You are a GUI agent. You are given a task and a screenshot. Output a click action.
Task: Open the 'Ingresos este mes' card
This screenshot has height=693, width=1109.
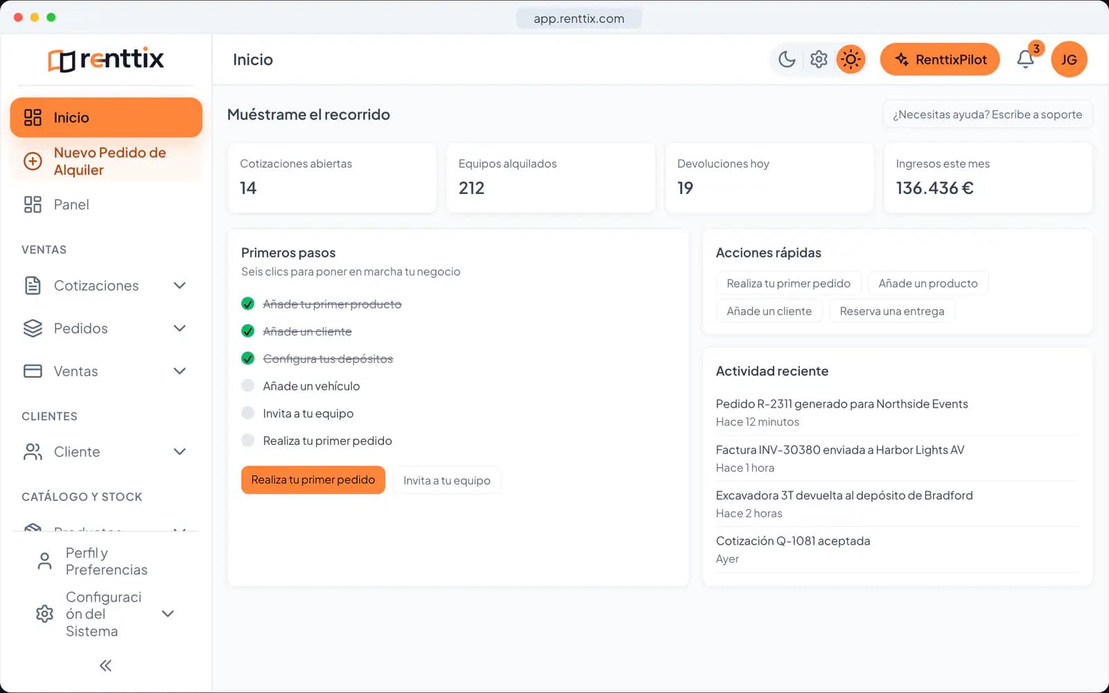(x=988, y=178)
